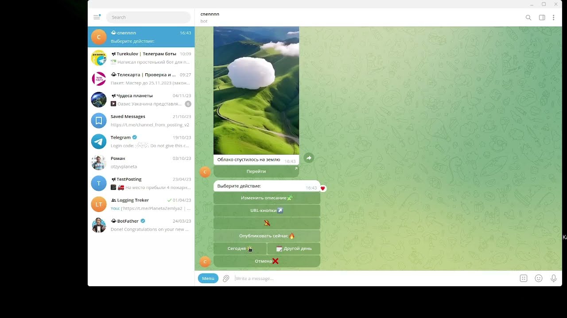Click the paperclip attach file icon
The image size is (567, 318).
pyautogui.click(x=226, y=278)
